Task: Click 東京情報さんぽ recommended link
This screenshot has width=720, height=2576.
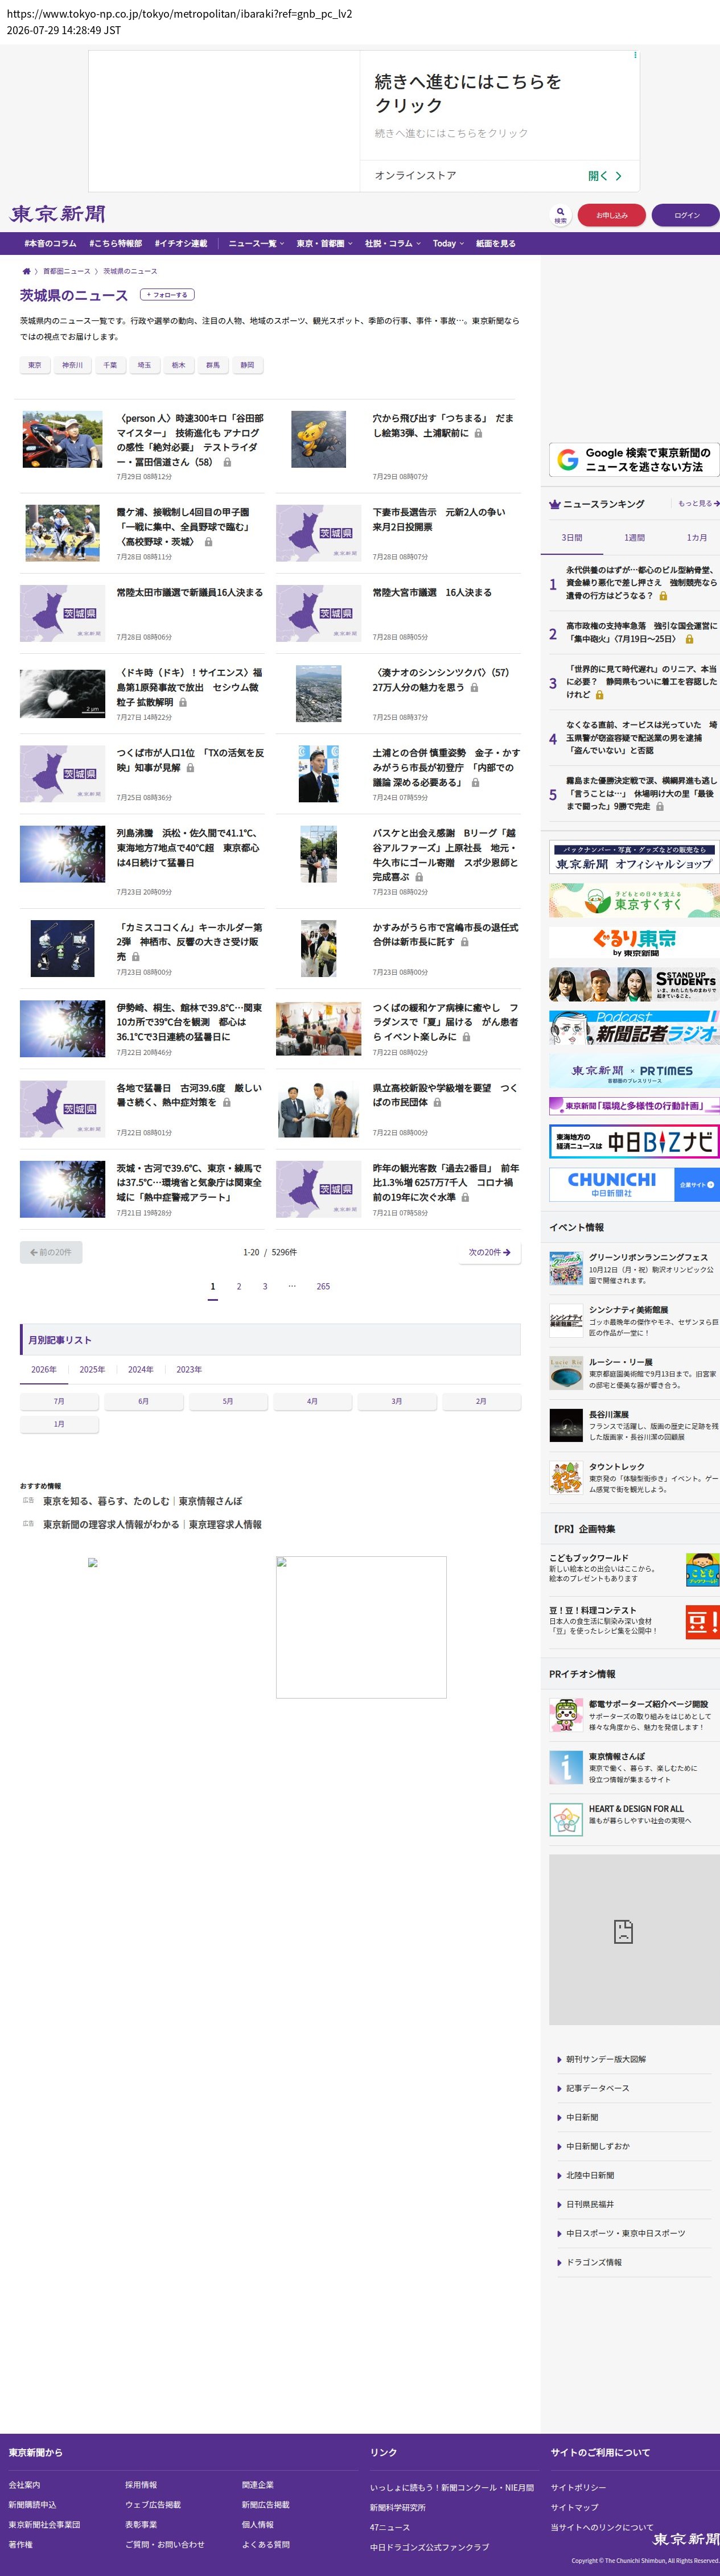Action: [142, 1501]
